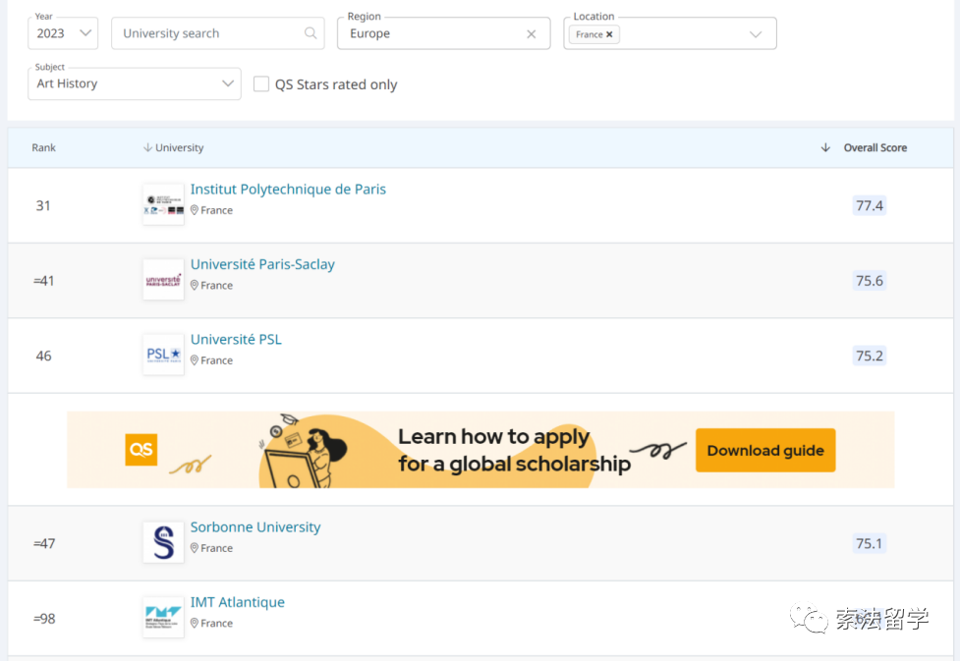
Task: Open Institut Polytechnique de Paris link
Action: click(288, 190)
